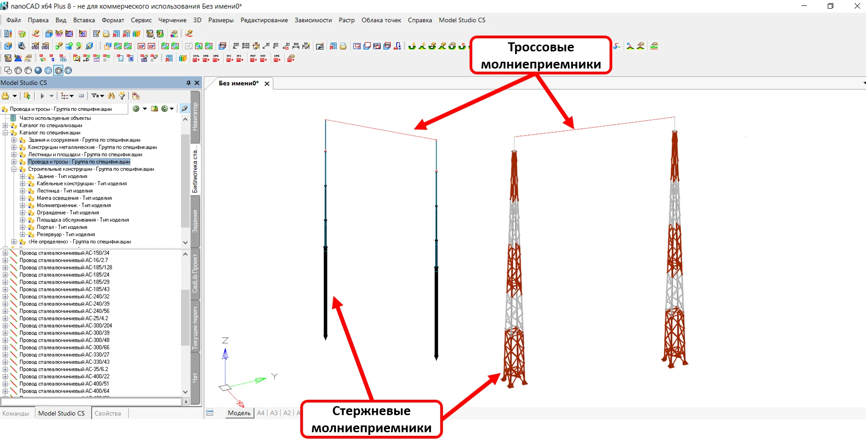
Task: Switch to the Свойства tab
Action: coord(107,413)
